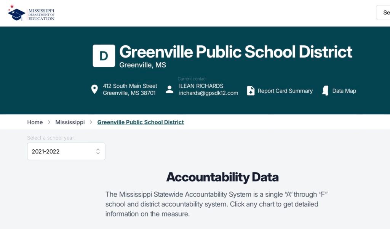Navigate to Mississippi breadcrumb

tap(70, 122)
